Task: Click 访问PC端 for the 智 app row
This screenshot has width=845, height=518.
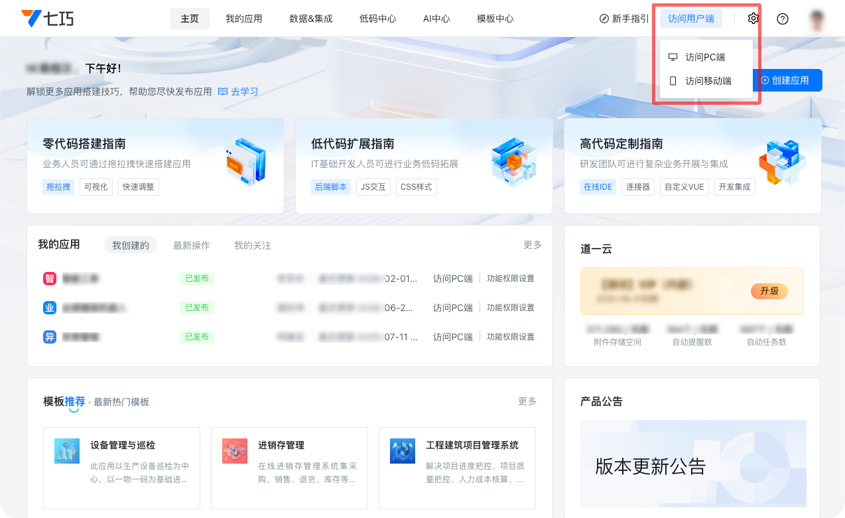Action: (453, 279)
